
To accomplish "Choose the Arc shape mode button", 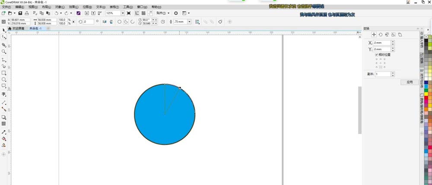I will click(133, 22).
